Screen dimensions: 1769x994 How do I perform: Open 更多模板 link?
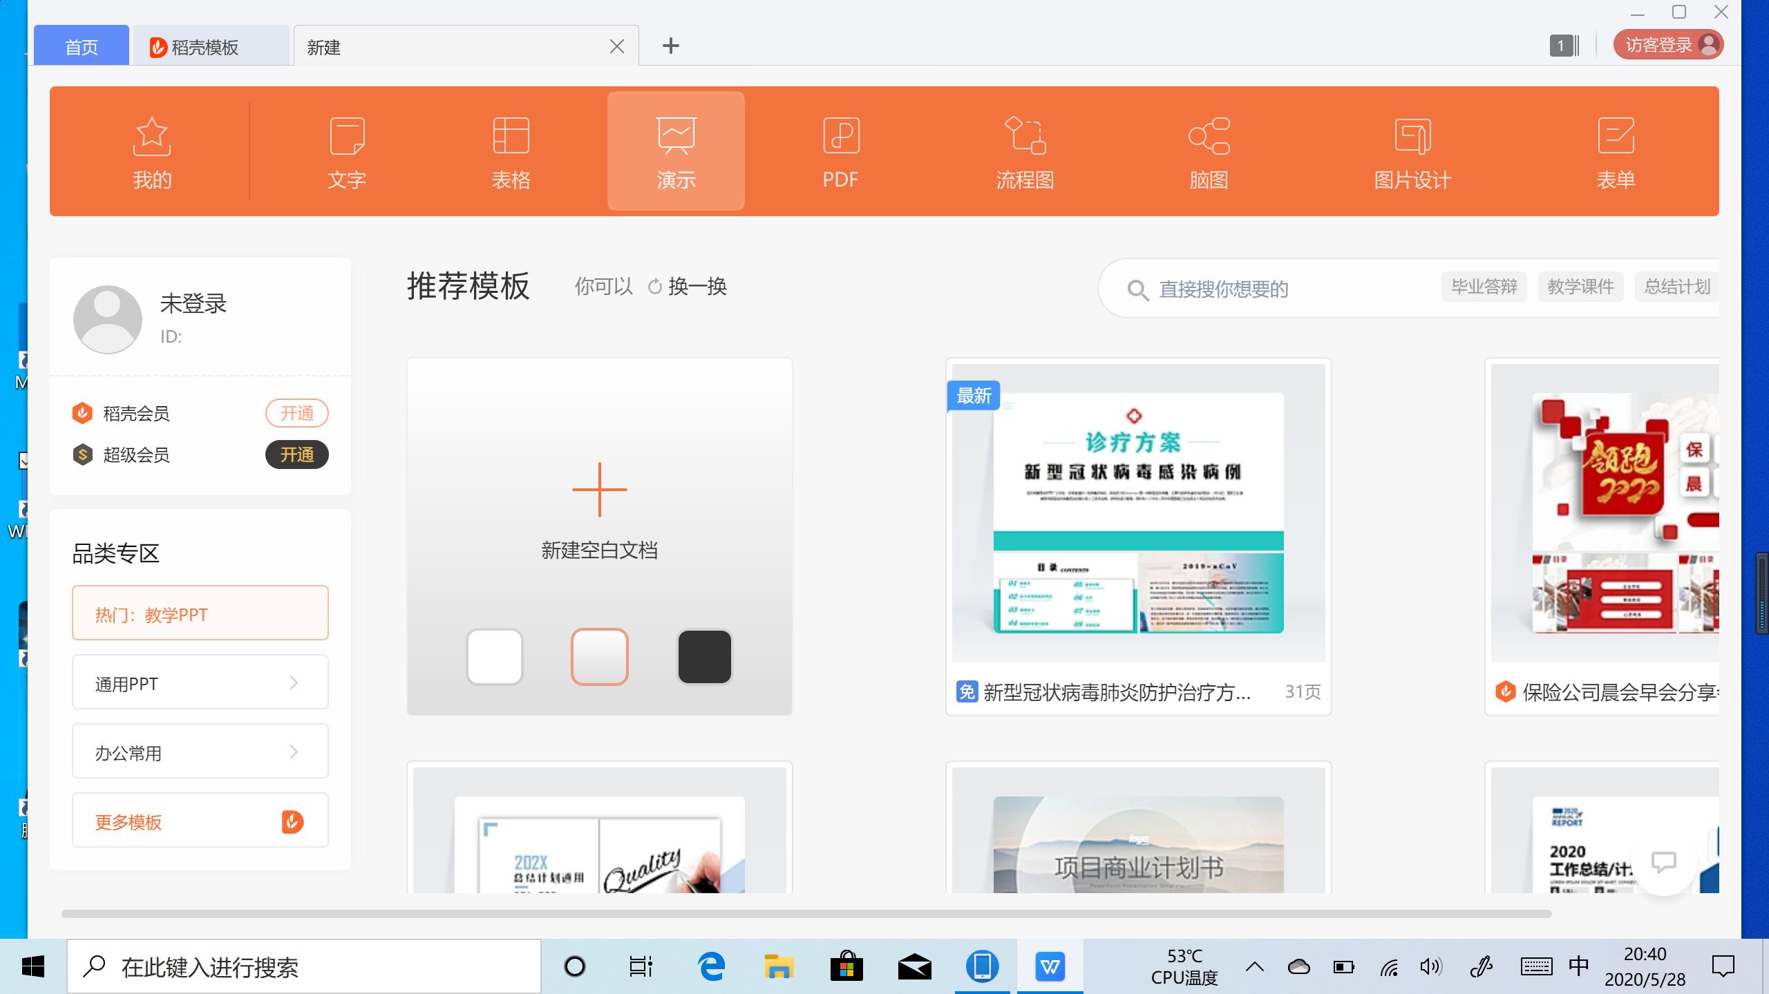pyautogui.click(x=129, y=822)
